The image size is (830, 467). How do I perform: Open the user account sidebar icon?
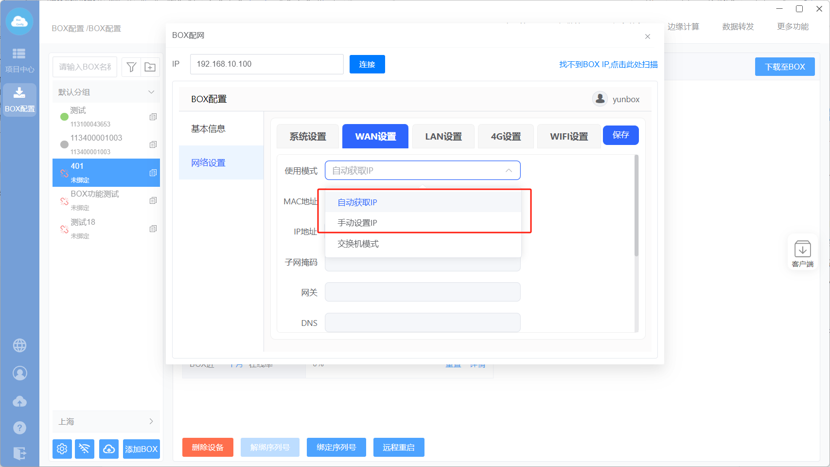coord(19,373)
